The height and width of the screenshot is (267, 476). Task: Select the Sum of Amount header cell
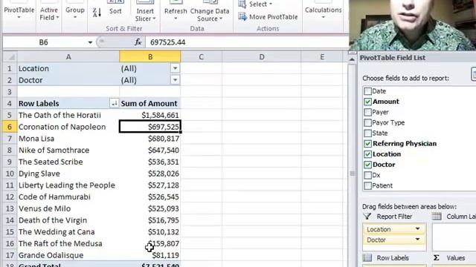tap(150, 104)
